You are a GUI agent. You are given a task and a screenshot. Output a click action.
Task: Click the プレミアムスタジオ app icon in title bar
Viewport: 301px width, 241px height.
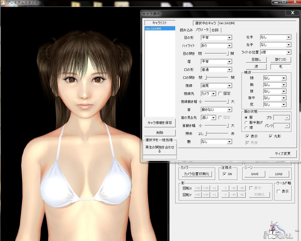3,3
